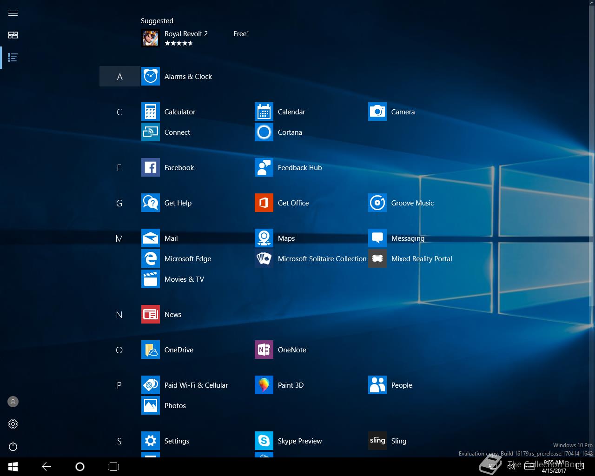
Task: Select the All apps list view
Action: pyautogui.click(x=13, y=57)
